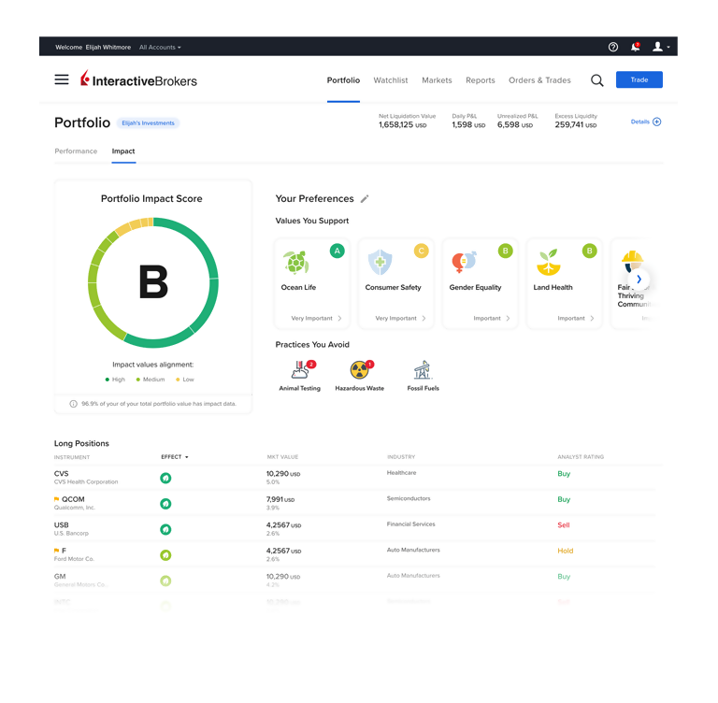Select the Fossil Fuels practice icon

coord(423,370)
